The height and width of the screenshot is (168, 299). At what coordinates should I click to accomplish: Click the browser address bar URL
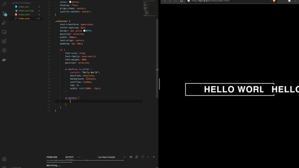click(211, 1)
